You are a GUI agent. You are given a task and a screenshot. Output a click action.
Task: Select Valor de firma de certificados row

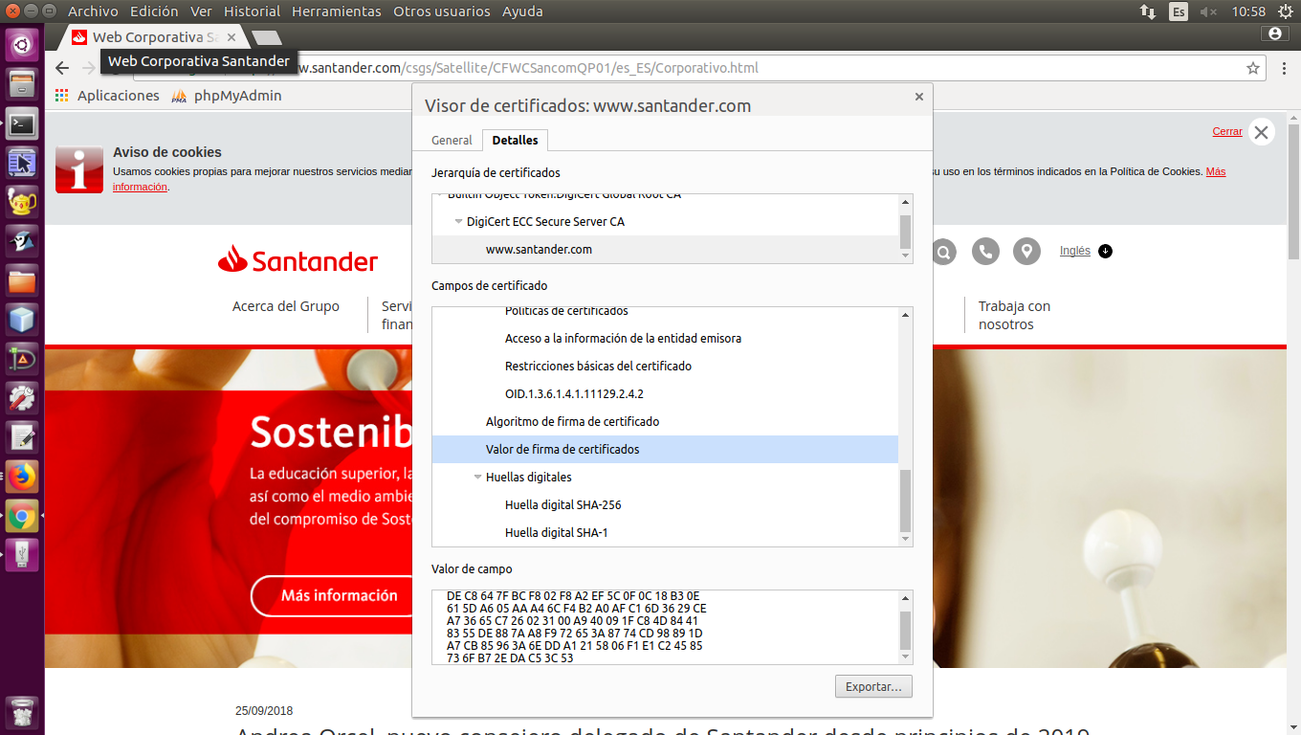tap(666, 449)
